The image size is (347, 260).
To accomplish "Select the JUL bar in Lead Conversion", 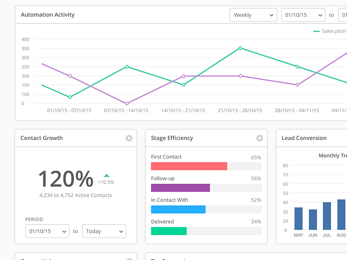I will click(327, 216).
